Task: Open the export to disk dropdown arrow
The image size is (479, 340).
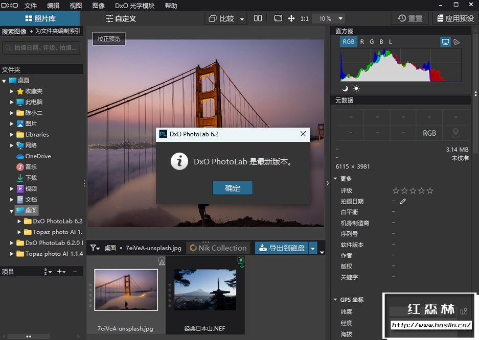Action: [313, 248]
